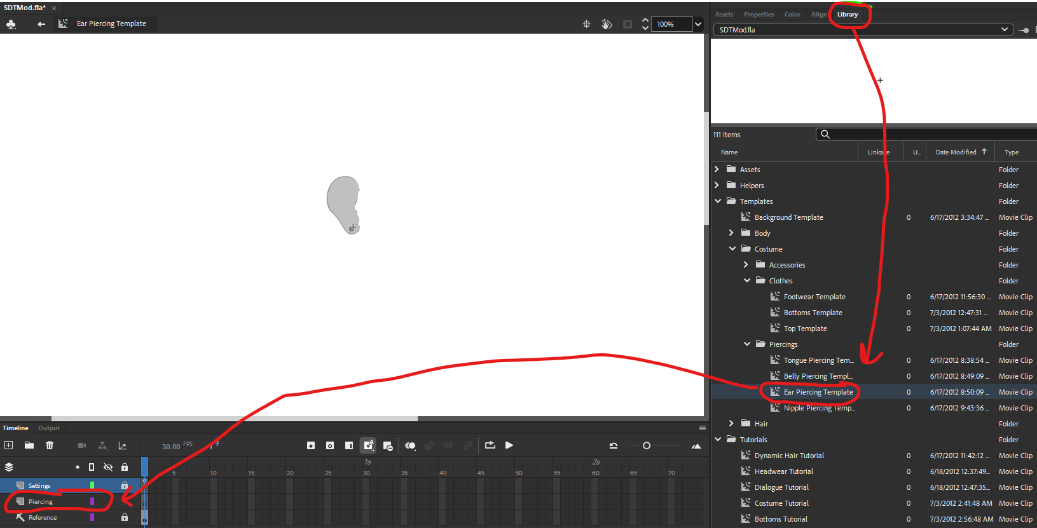
Task: Click Insert Keyframe icon in timeline toolbar
Action: point(311,445)
